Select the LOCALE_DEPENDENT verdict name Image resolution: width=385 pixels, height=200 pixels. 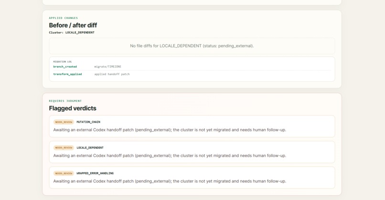click(x=90, y=147)
